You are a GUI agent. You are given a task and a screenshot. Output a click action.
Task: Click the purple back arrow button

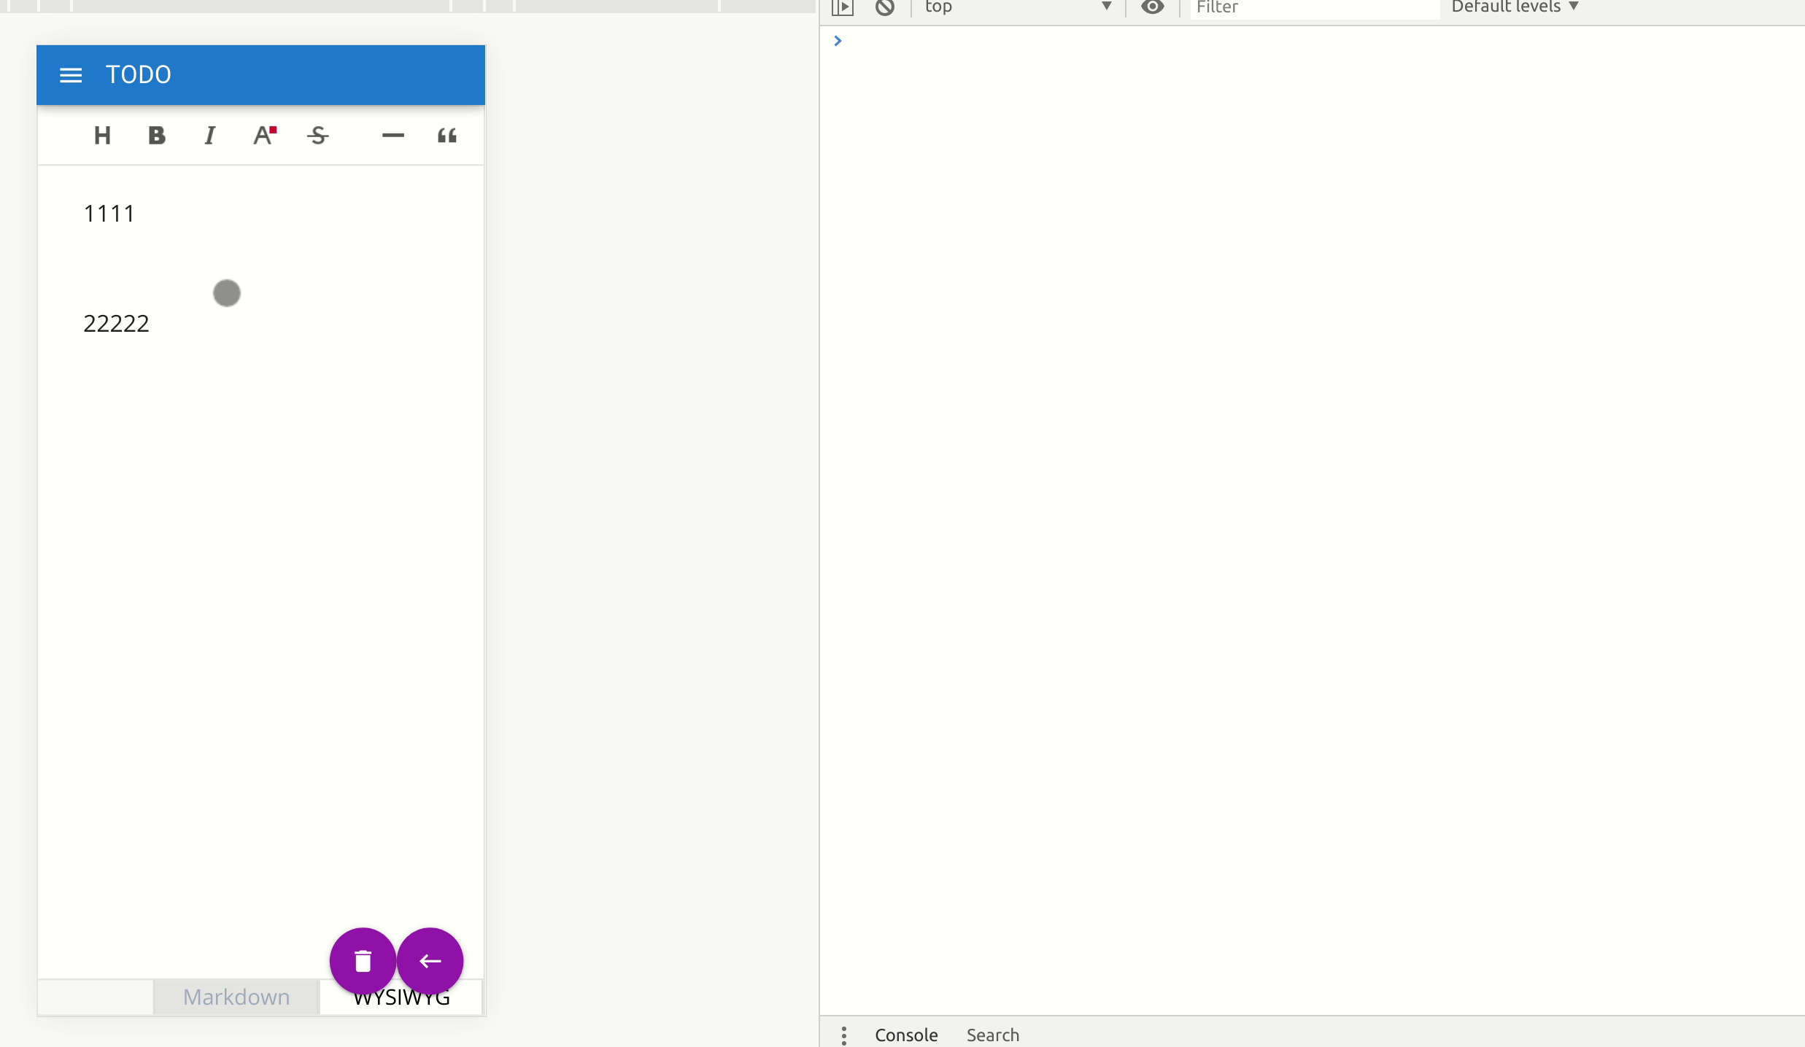430,960
